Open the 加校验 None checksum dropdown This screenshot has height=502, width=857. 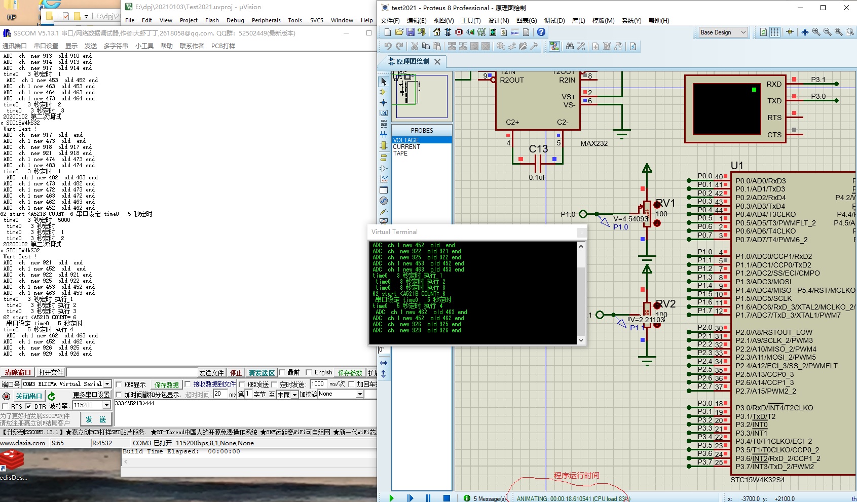[360, 394]
